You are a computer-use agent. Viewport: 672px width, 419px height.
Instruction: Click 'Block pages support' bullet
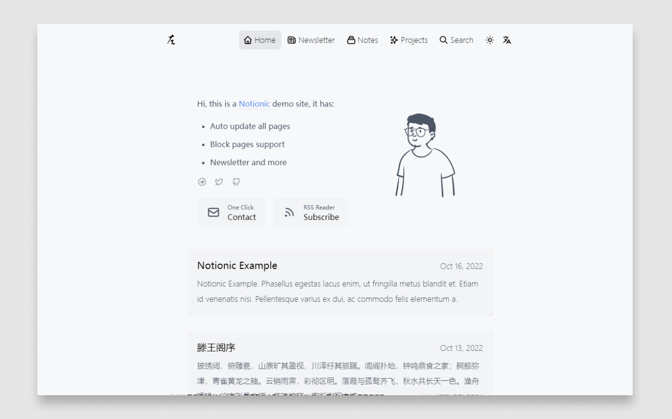coord(247,144)
